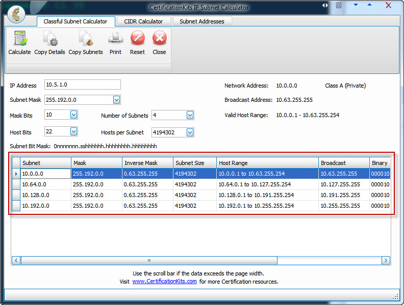Click the window list title bar icon
The width and height of the screenshot is (404, 305).
coord(339,5)
